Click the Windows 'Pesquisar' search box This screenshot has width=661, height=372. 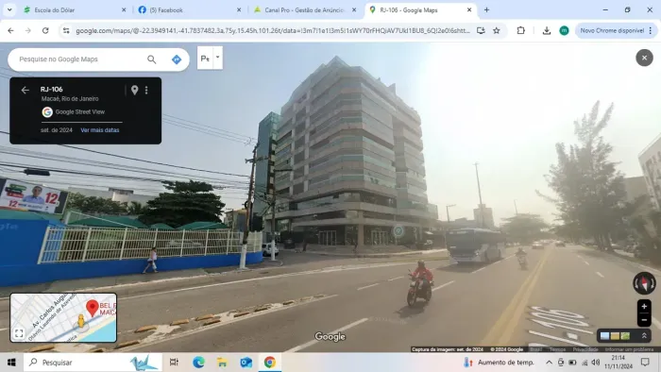(93, 363)
